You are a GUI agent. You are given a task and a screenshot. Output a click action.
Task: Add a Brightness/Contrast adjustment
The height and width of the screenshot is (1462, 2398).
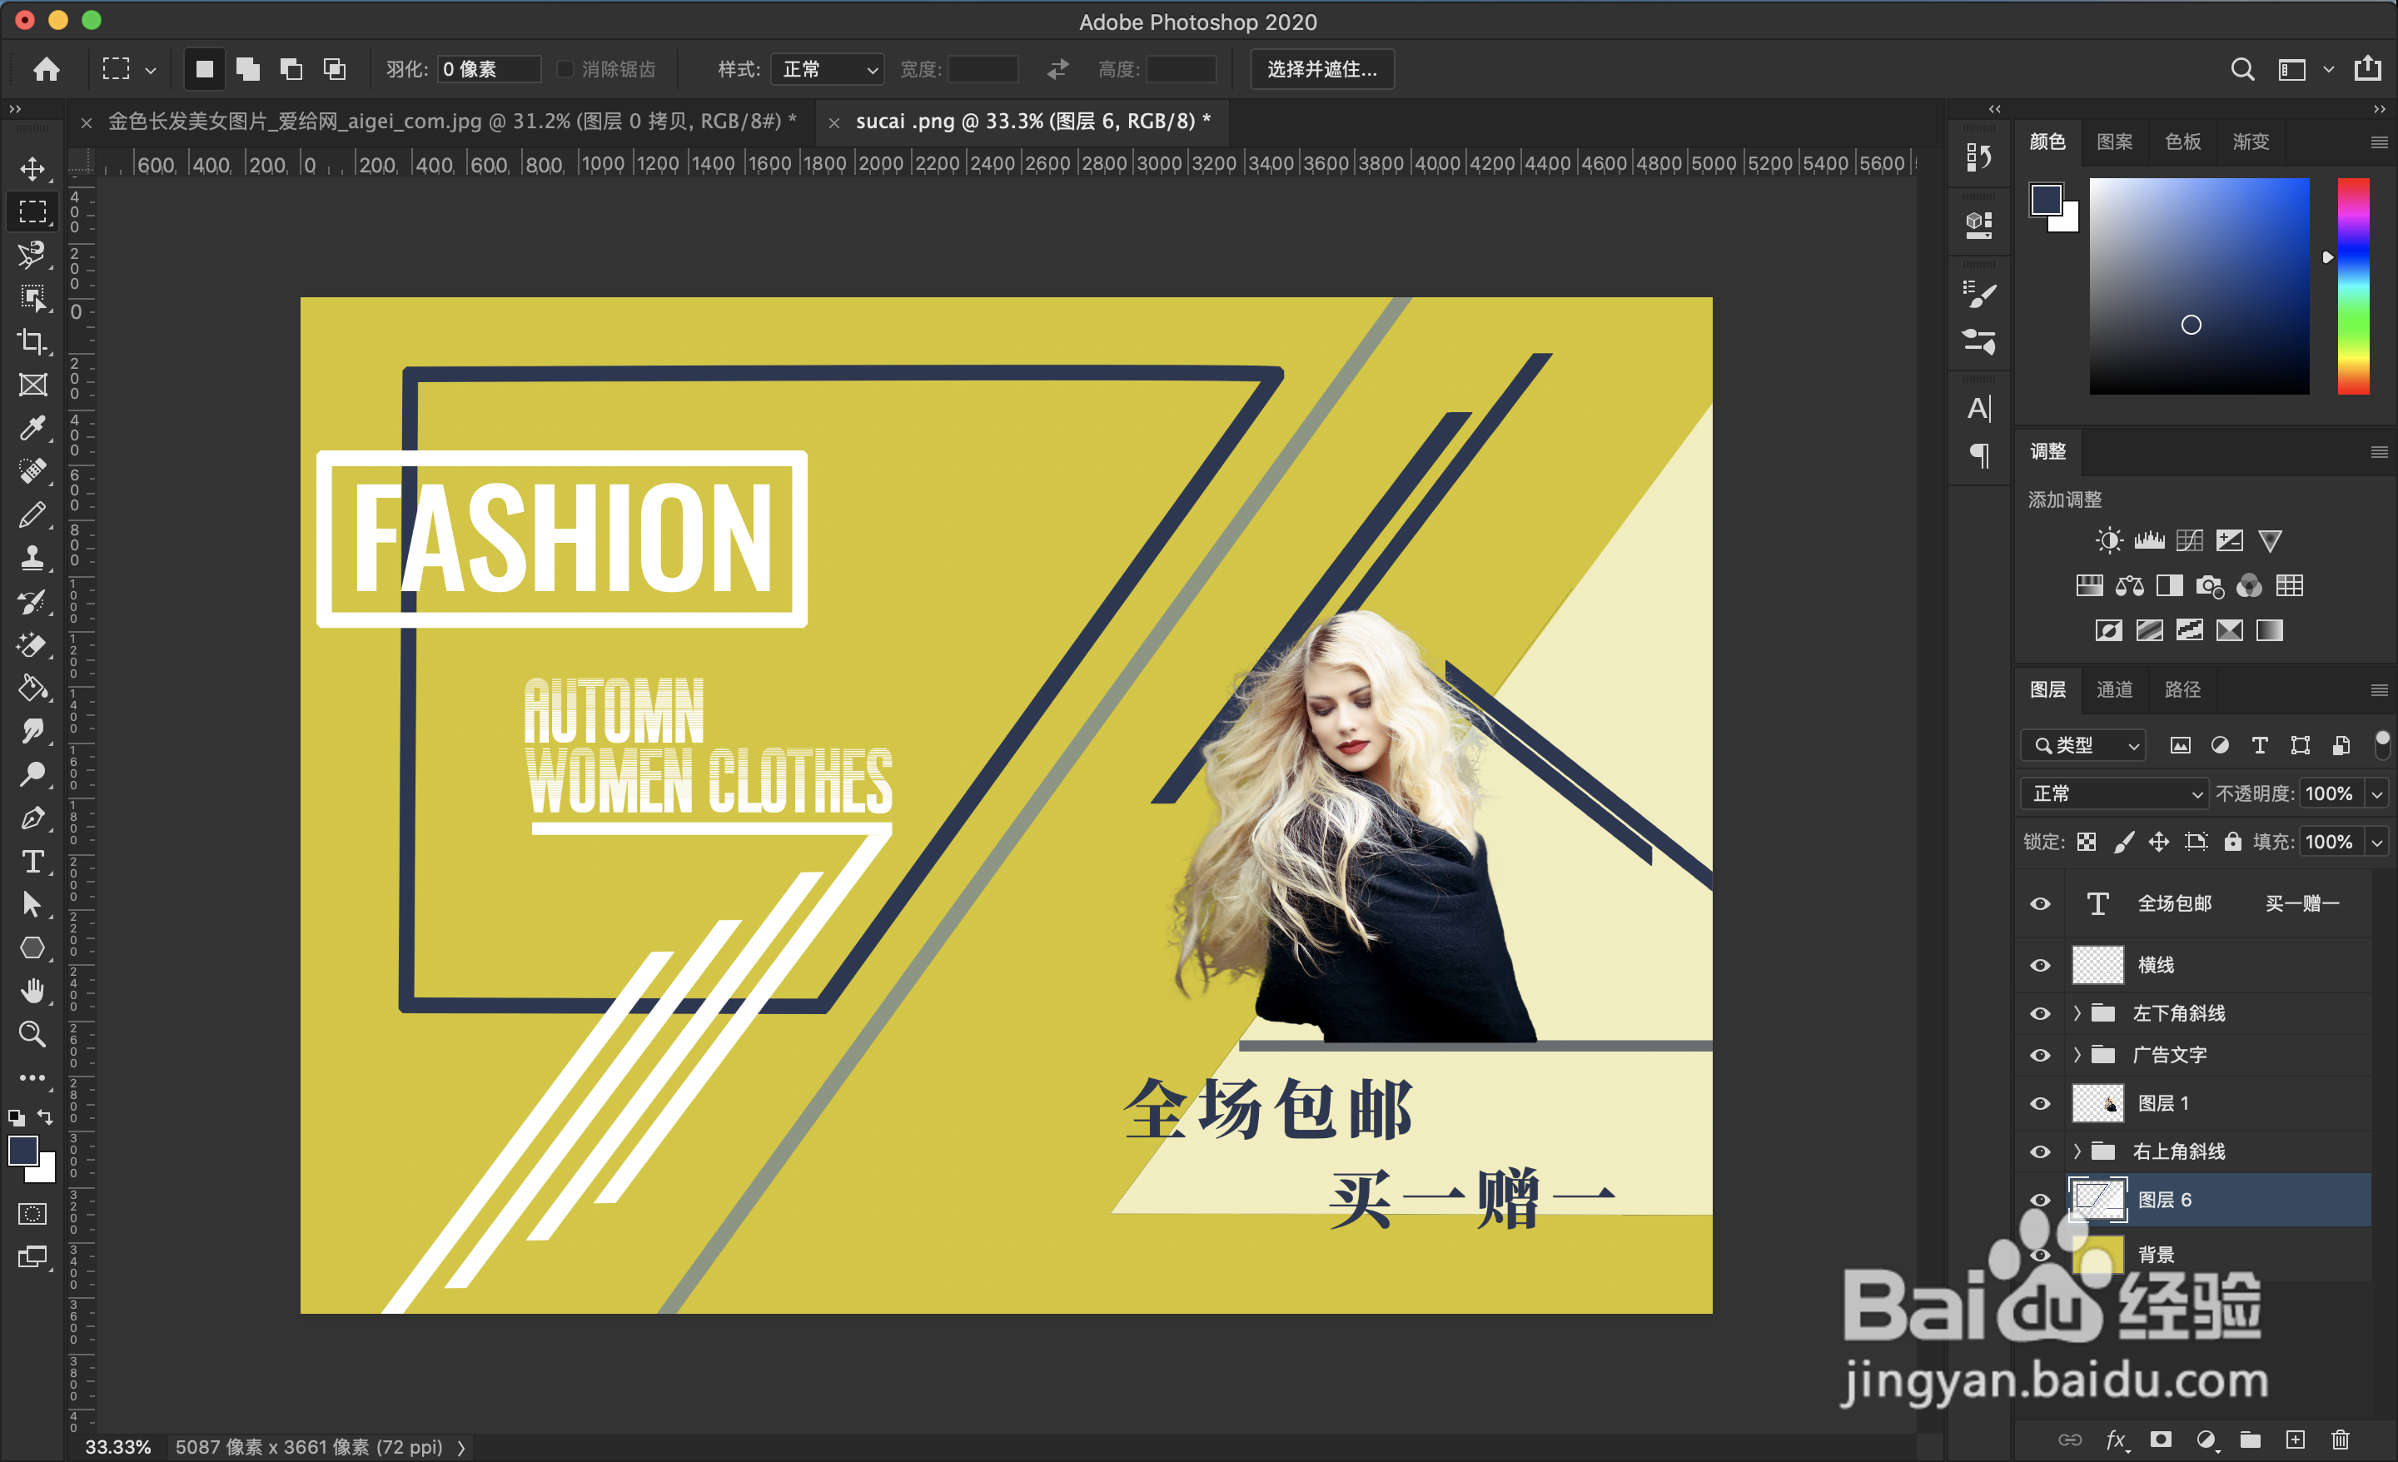pos(2108,540)
